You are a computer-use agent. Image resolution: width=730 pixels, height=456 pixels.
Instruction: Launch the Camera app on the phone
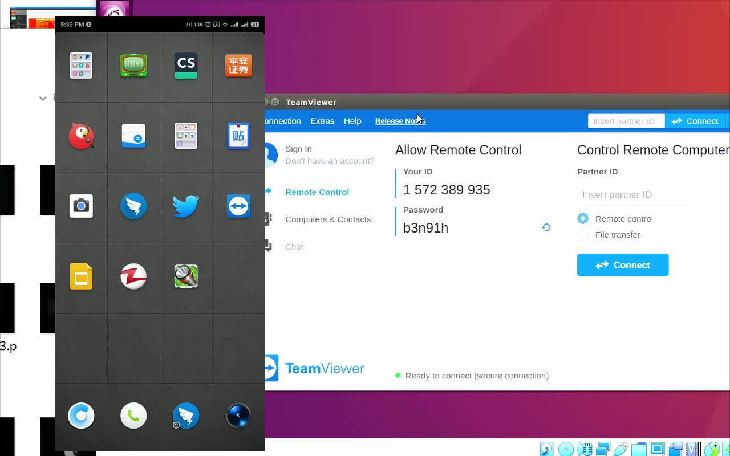click(x=81, y=206)
